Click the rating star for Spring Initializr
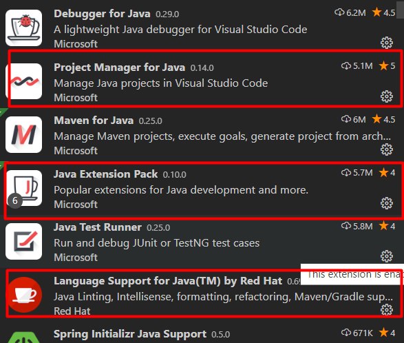The image size is (404, 343). [x=383, y=333]
